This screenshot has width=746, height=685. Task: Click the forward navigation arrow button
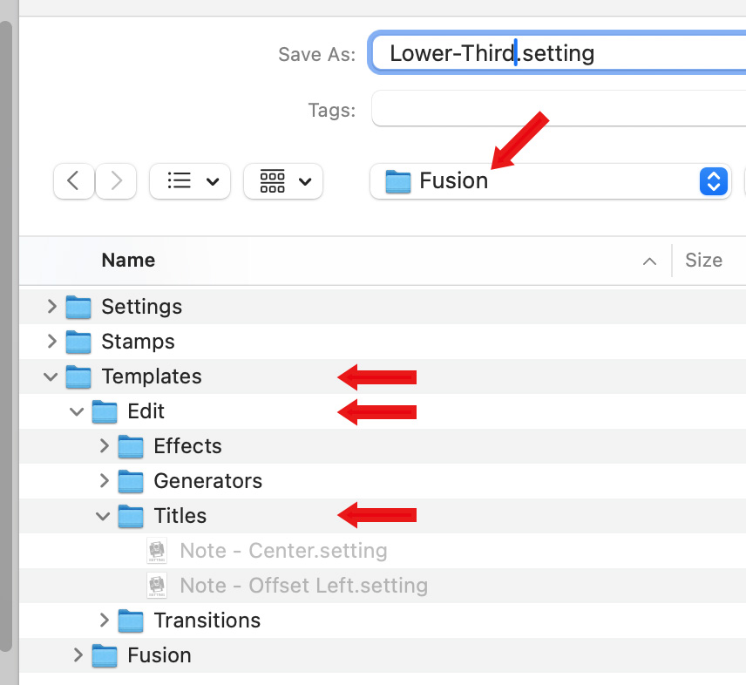pyautogui.click(x=115, y=181)
